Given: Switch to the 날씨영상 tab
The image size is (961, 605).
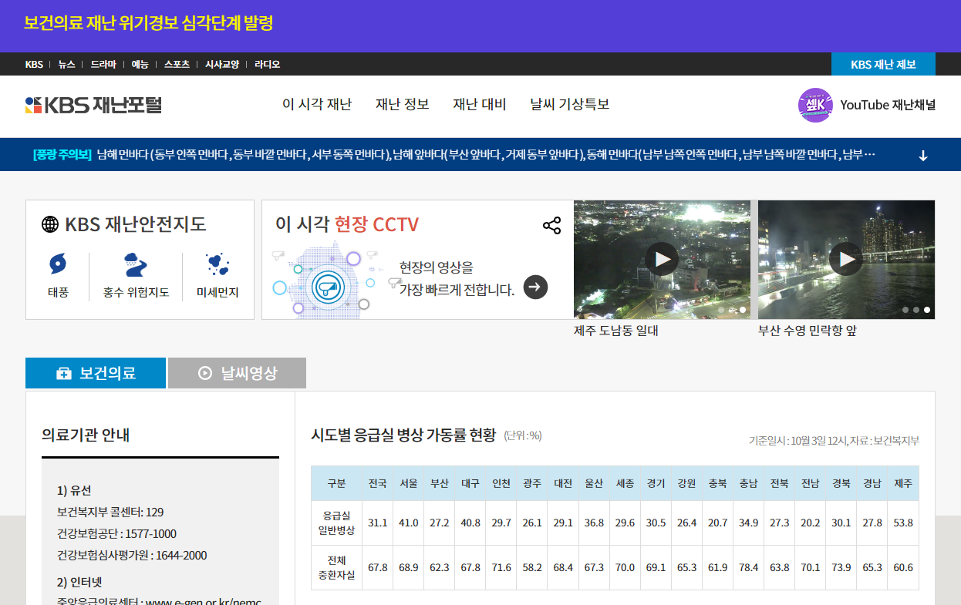Looking at the screenshot, I should click(237, 373).
